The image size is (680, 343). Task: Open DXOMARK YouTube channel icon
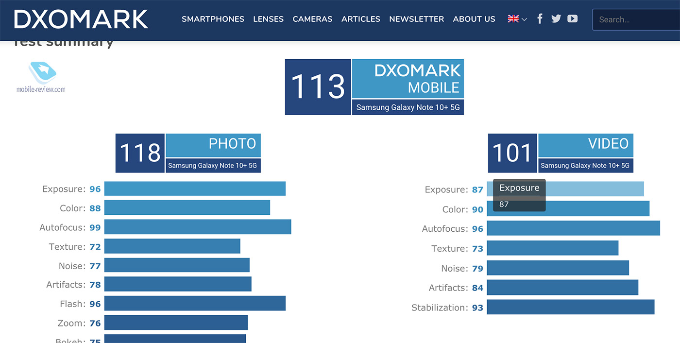click(573, 19)
